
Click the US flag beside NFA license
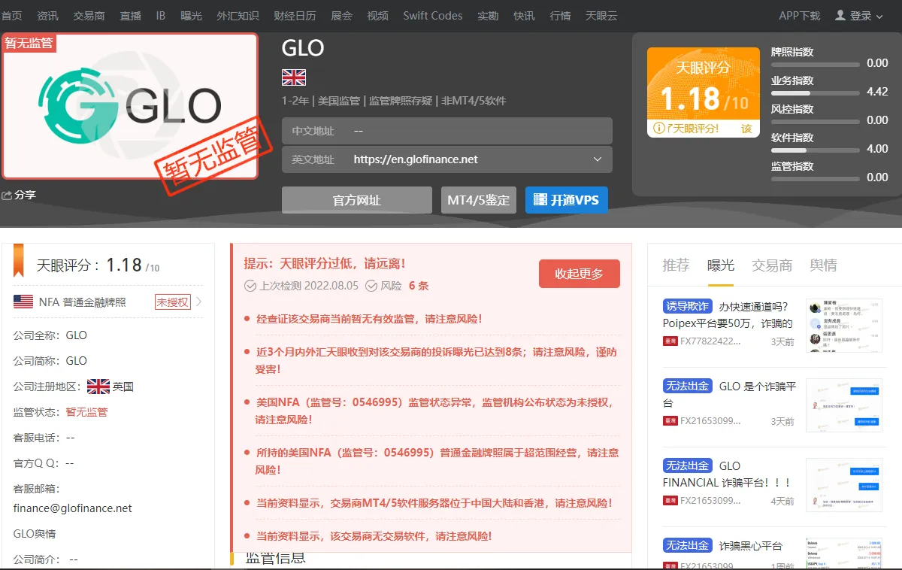click(23, 302)
